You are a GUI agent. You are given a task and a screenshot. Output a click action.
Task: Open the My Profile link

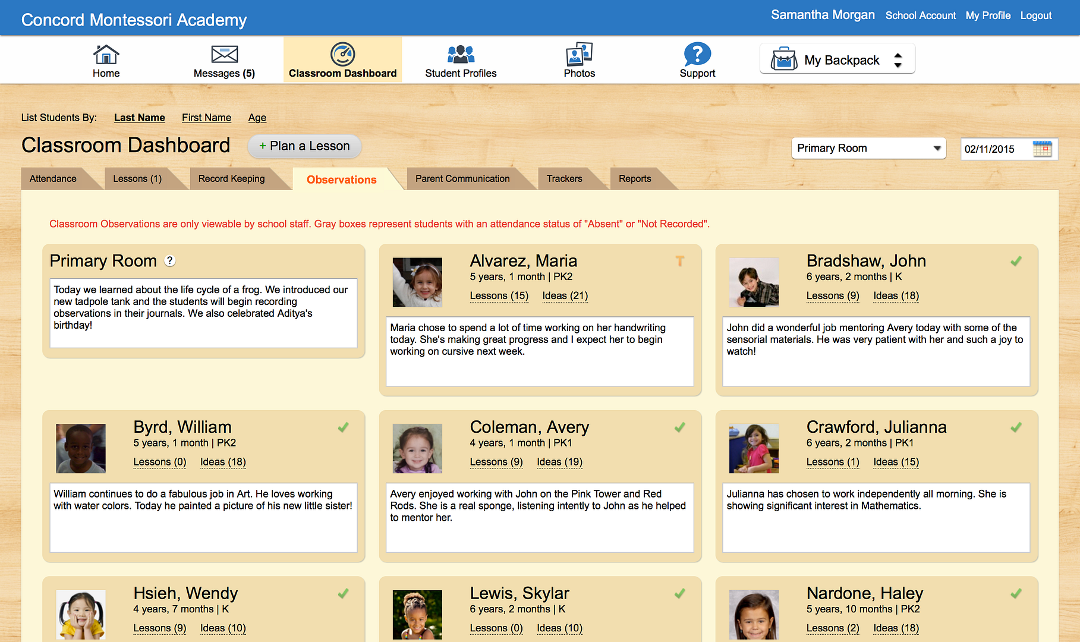[988, 15]
